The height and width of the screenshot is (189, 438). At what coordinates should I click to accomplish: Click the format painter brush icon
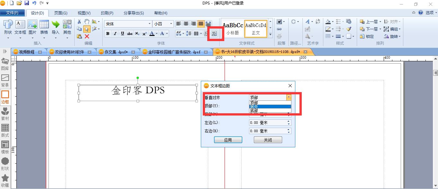point(349,29)
